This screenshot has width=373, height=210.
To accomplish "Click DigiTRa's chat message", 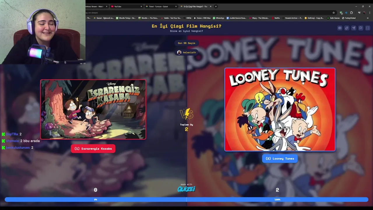I will point(12,134).
